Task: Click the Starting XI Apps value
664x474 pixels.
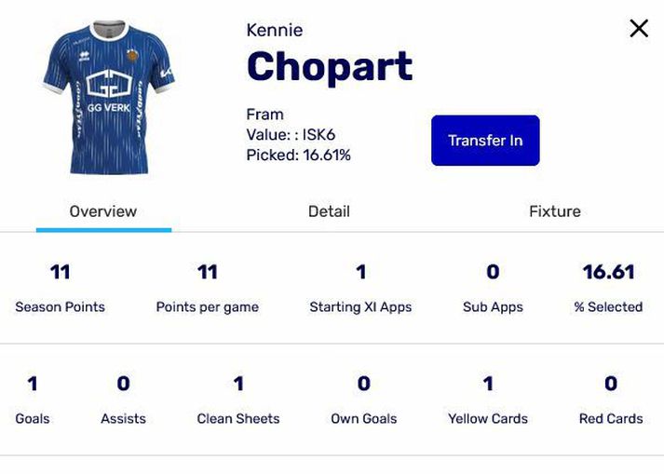Action: (x=360, y=272)
